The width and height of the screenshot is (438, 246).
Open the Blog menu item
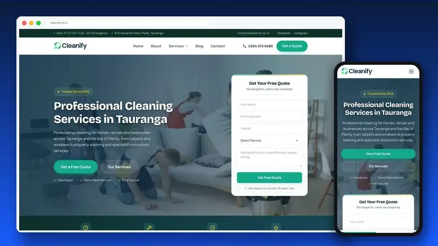pos(199,46)
